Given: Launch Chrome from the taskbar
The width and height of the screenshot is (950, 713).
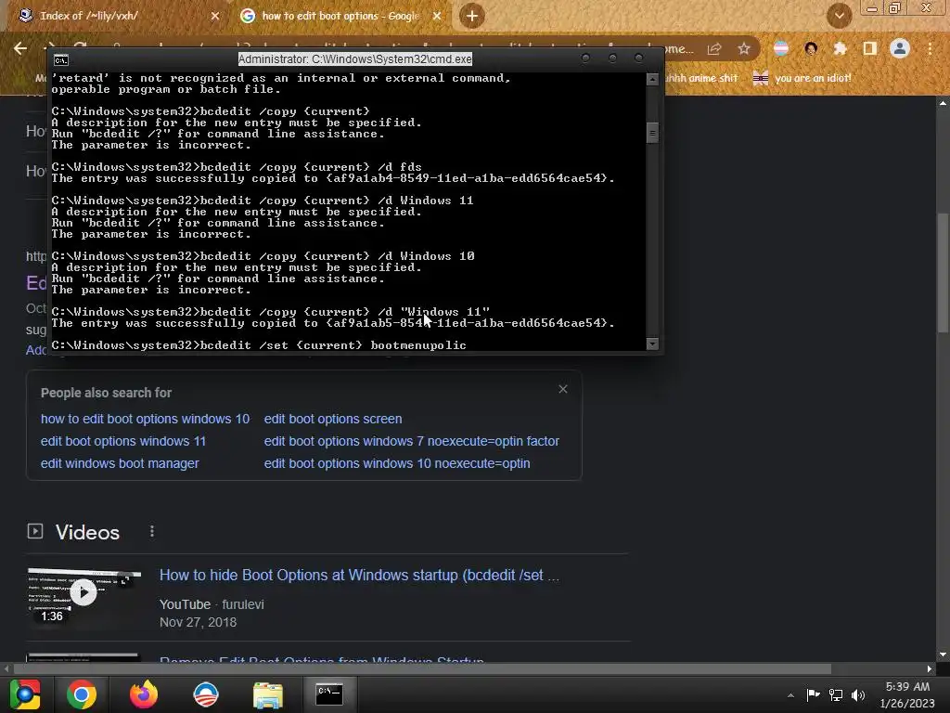Looking at the screenshot, I should [x=82, y=694].
